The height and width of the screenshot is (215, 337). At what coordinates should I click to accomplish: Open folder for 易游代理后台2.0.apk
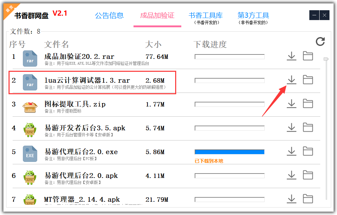(x=308, y=175)
